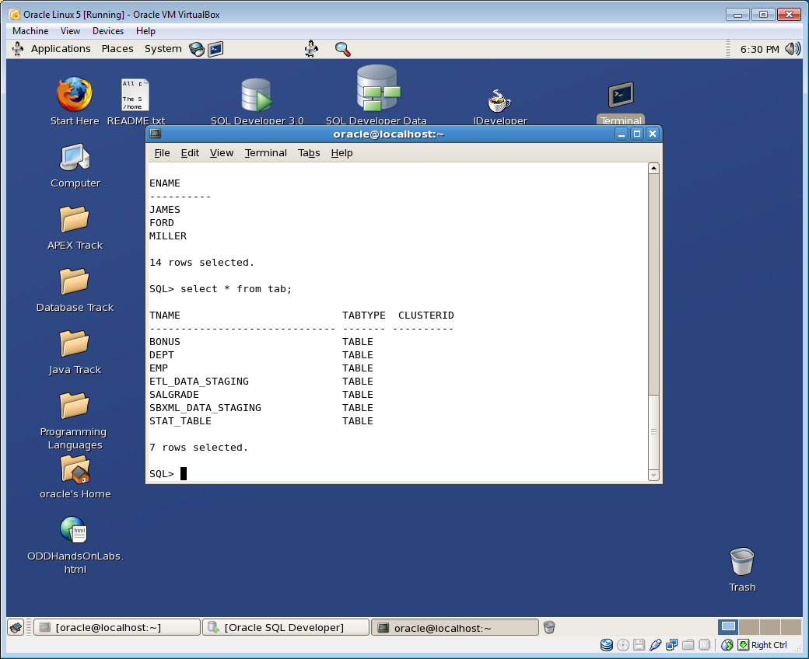The image size is (809, 659).
Task: Open the terminal's Edit menu
Action: pyautogui.click(x=190, y=153)
